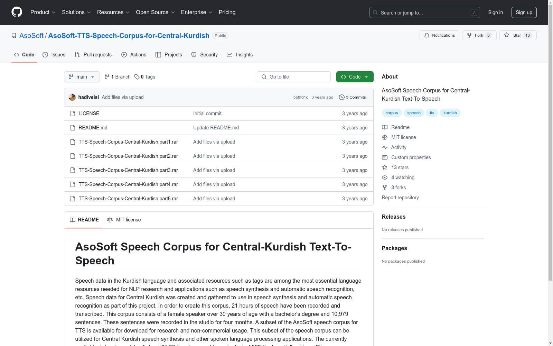The height and width of the screenshot is (346, 553).
Task: Click Report repository
Action: pos(400,198)
